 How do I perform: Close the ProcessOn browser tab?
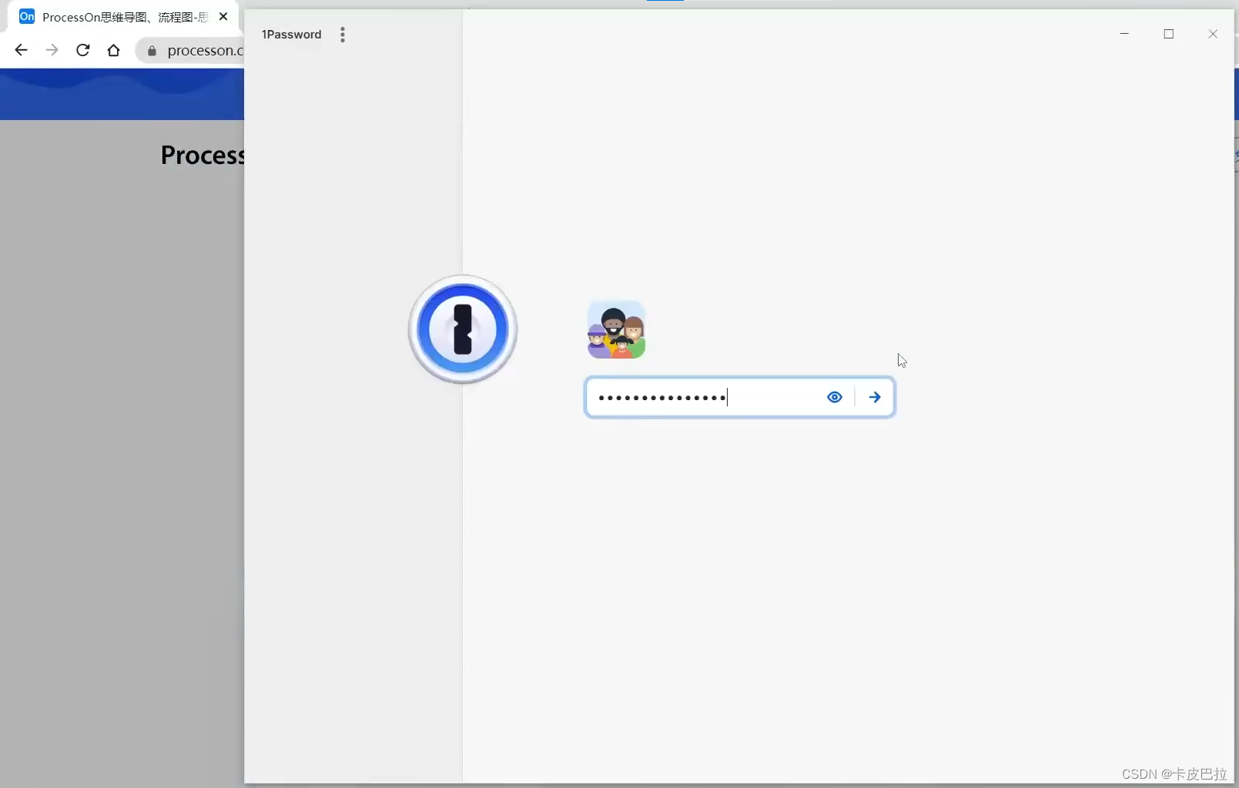(x=223, y=16)
